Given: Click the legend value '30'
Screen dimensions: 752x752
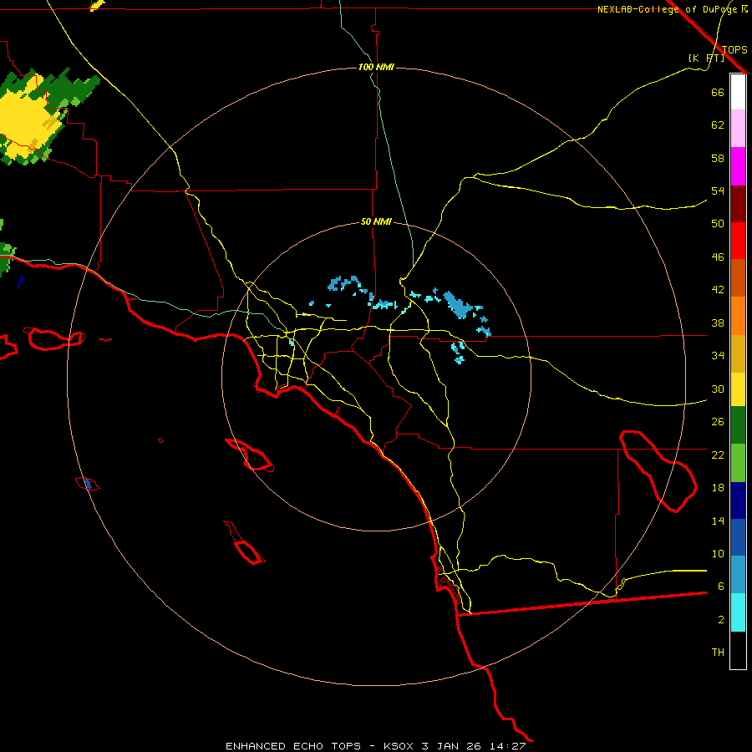Looking at the screenshot, I should (718, 389).
